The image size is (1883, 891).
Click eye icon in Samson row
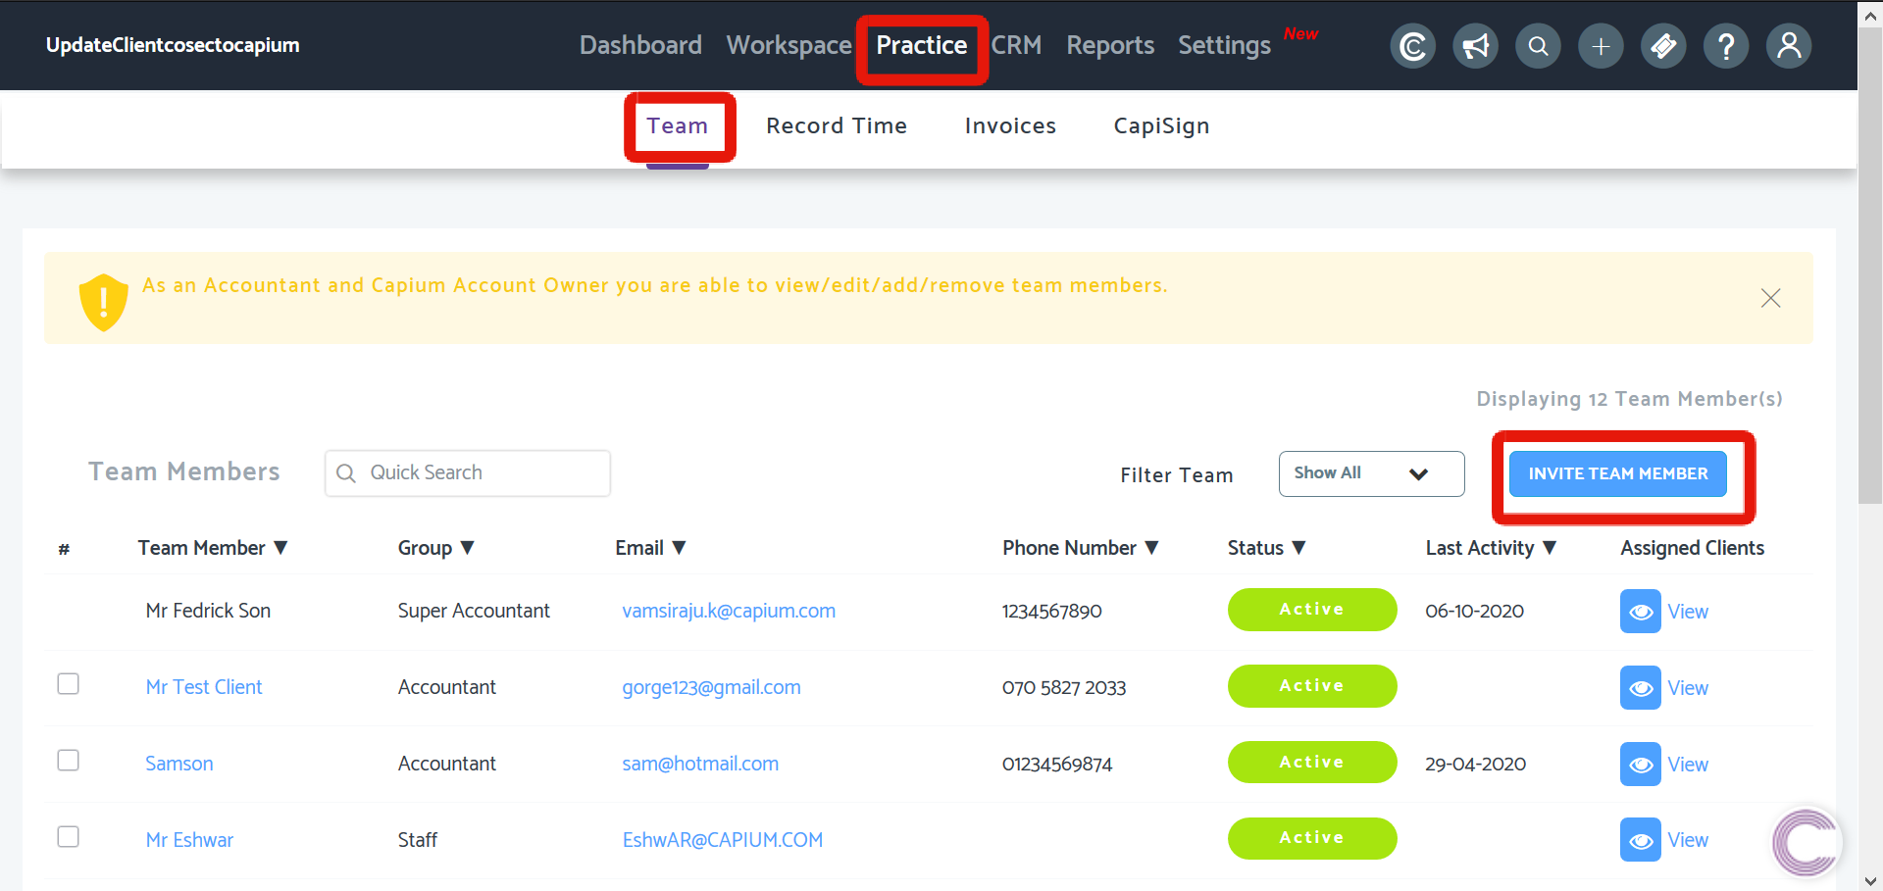1640,765
